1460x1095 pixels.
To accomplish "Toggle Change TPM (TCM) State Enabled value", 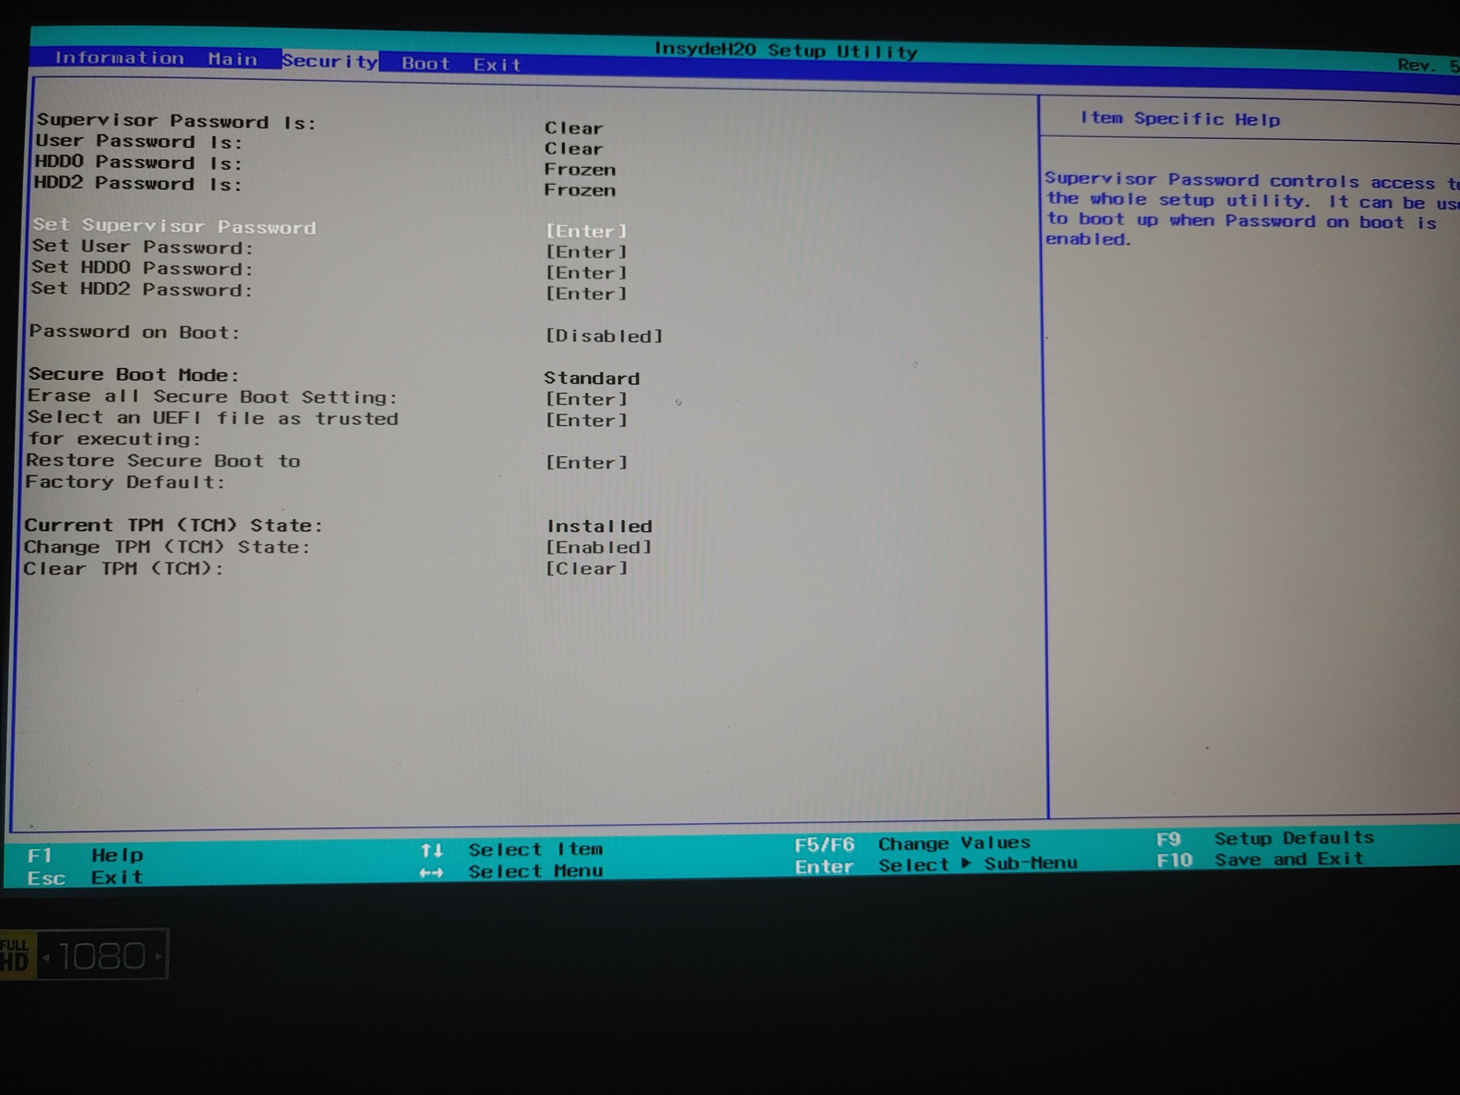I will 598,547.
